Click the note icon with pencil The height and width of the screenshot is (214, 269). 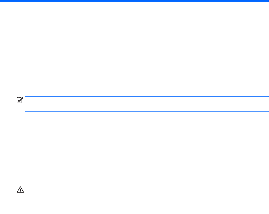[20, 100]
